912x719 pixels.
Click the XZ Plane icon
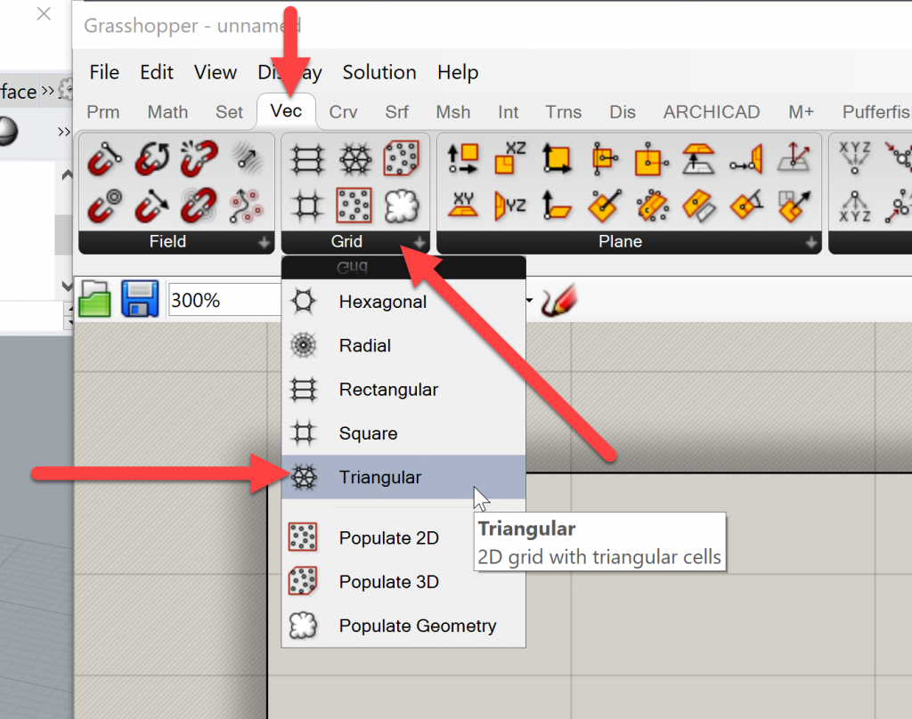point(509,159)
